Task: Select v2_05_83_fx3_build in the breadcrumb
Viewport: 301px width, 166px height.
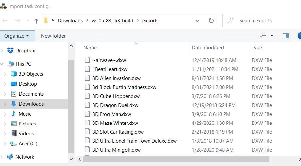Action: tap(112, 21)
